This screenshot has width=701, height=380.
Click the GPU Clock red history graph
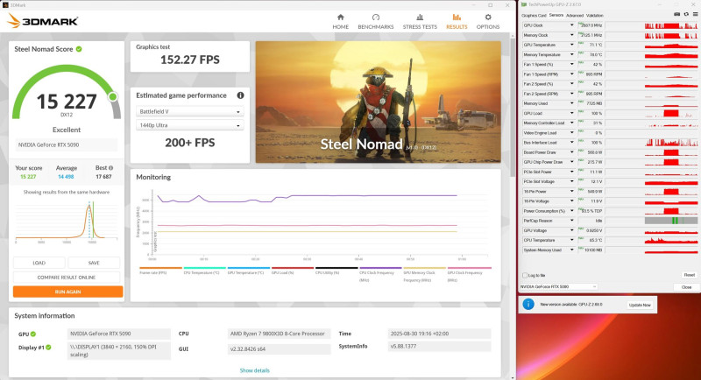click(671, 25)
